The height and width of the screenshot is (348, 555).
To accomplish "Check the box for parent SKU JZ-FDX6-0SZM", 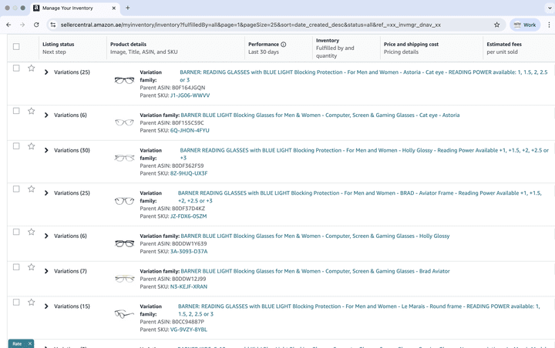I will 16,189.
